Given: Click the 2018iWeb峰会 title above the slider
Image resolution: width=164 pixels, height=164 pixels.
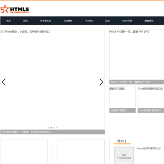Looking at the screenshot, I should click(x=25, y=32).
